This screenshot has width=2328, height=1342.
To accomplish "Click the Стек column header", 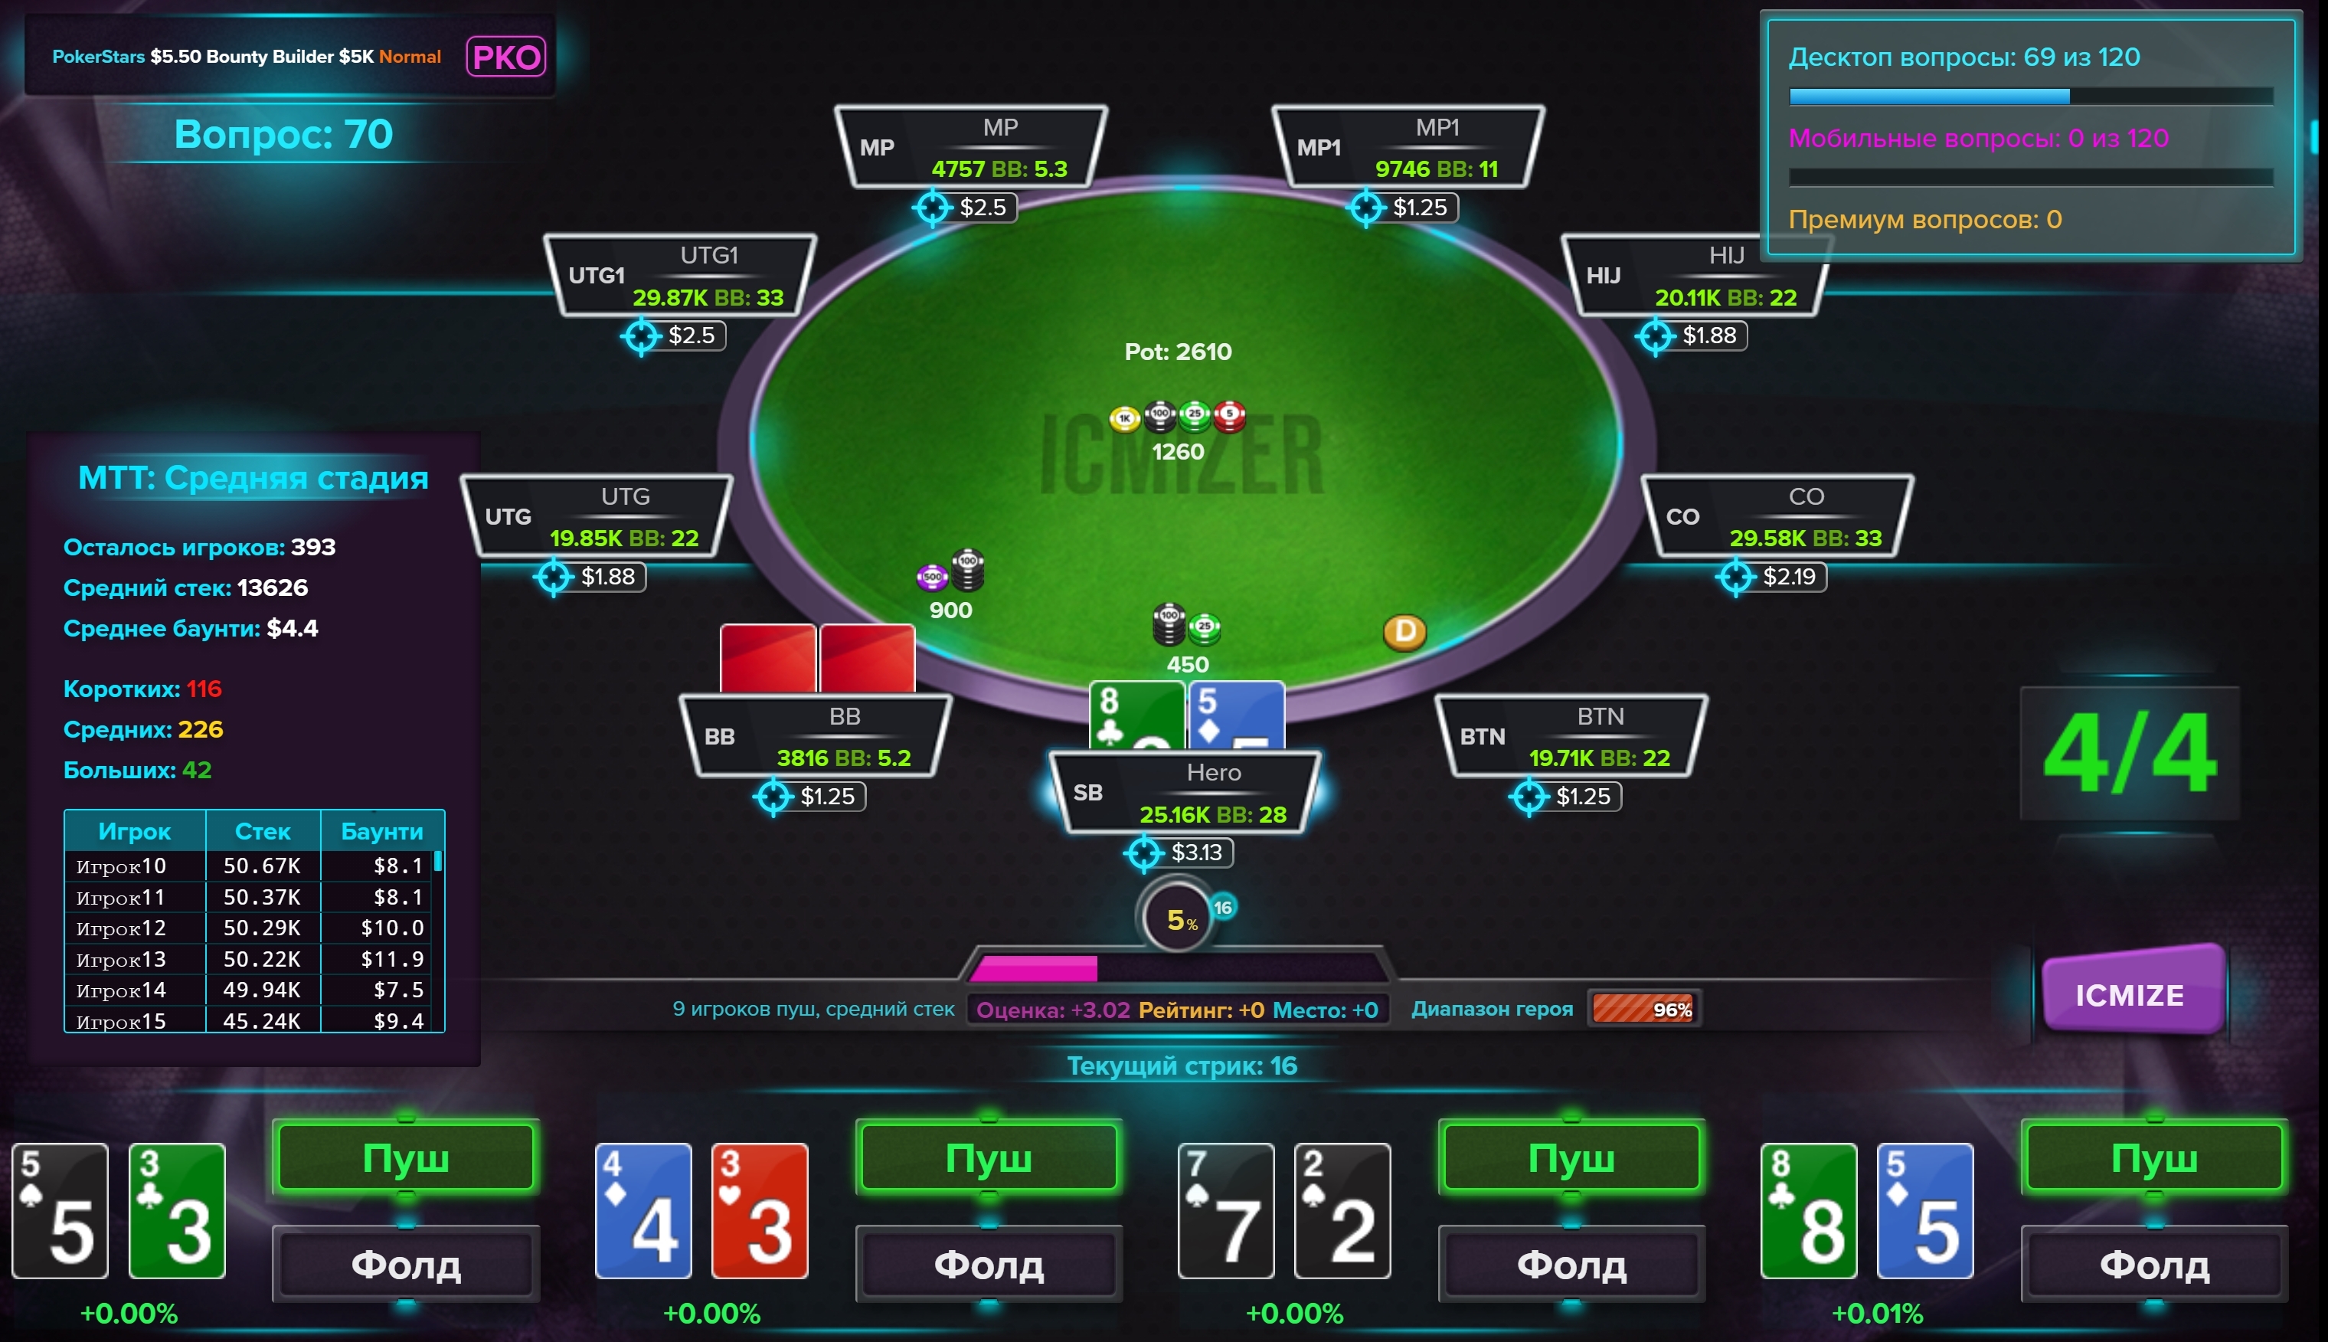I will [x=263, y=831].
